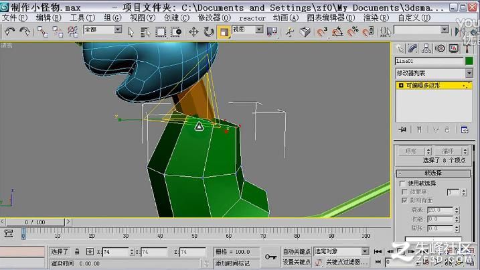Toggle the Percent Snap icon
The image size is (480, 270).
pos(353,32)
